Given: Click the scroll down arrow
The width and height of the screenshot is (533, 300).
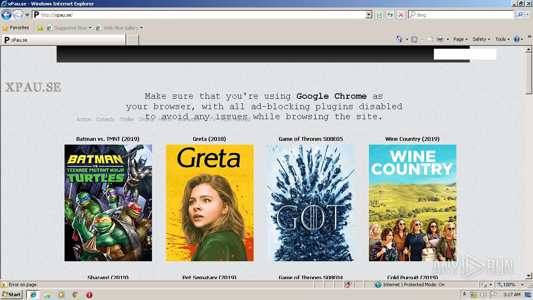Looking at the screenshot, I should coord(529,276).
